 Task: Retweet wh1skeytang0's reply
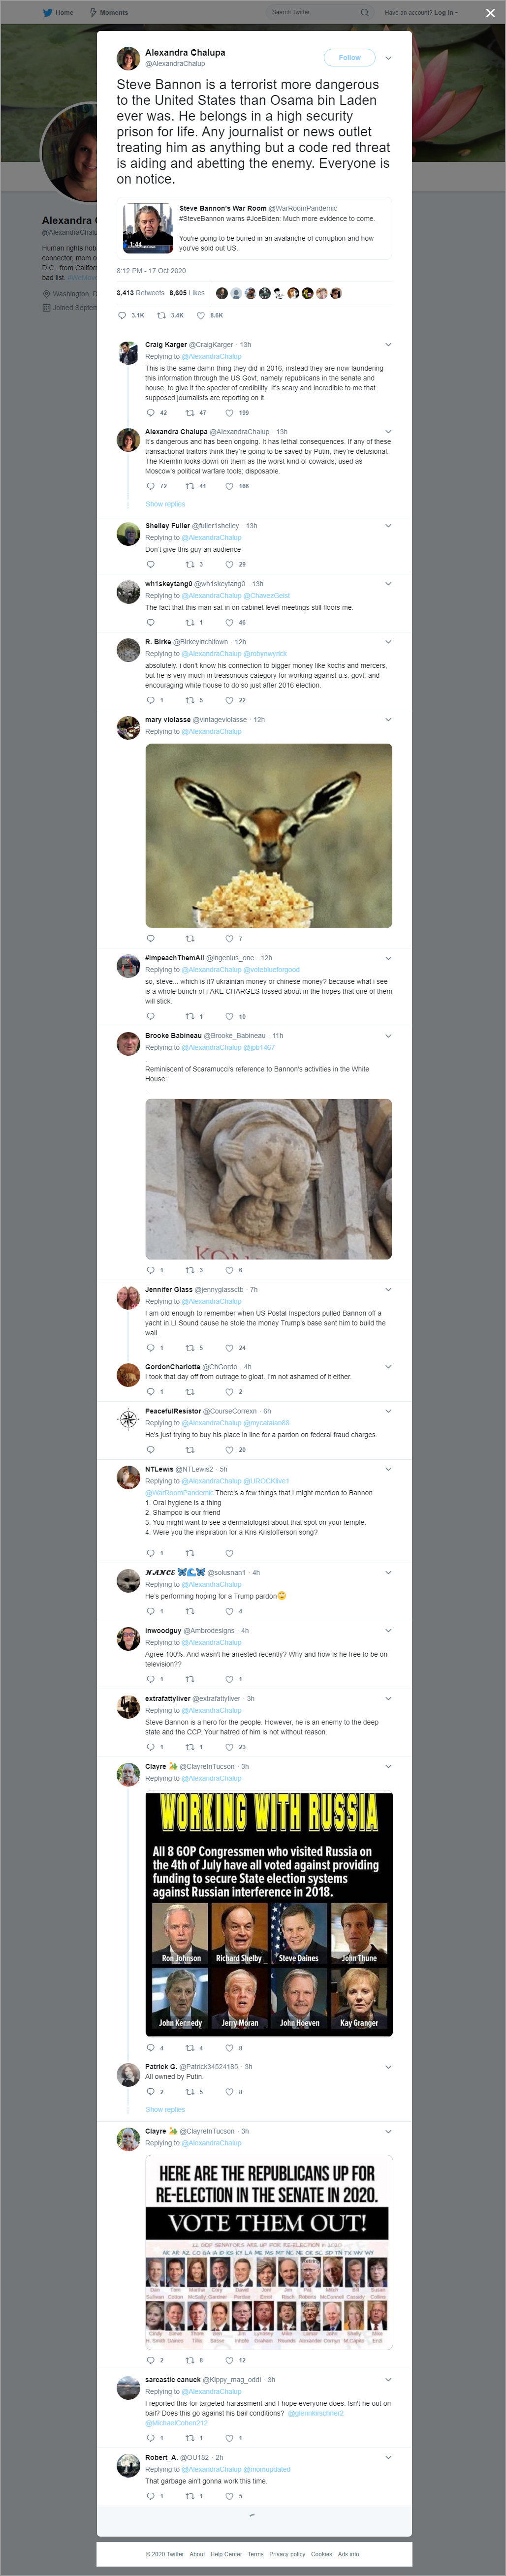[190, 622]
